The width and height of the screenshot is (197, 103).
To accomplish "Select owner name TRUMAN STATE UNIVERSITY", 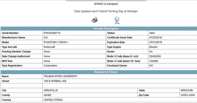I will [60, 76].
